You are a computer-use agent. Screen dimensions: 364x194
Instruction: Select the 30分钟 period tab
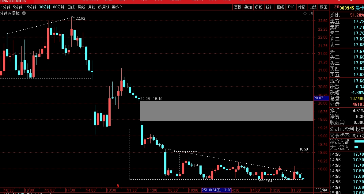pos(44,7)
